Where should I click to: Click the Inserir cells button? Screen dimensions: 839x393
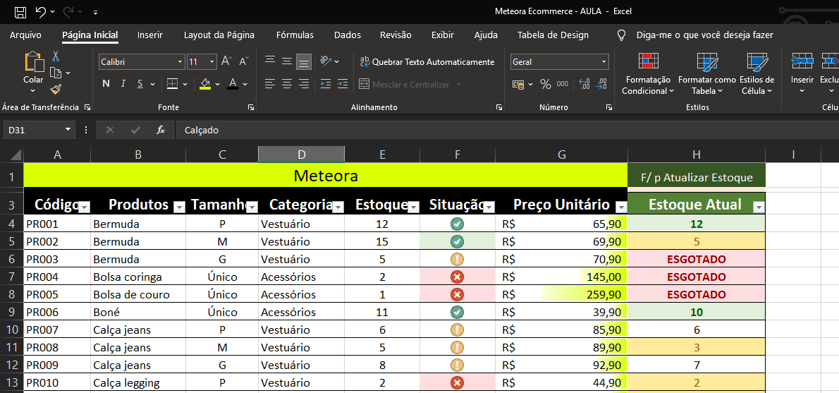pyautogui.click(x=802, y=73)
